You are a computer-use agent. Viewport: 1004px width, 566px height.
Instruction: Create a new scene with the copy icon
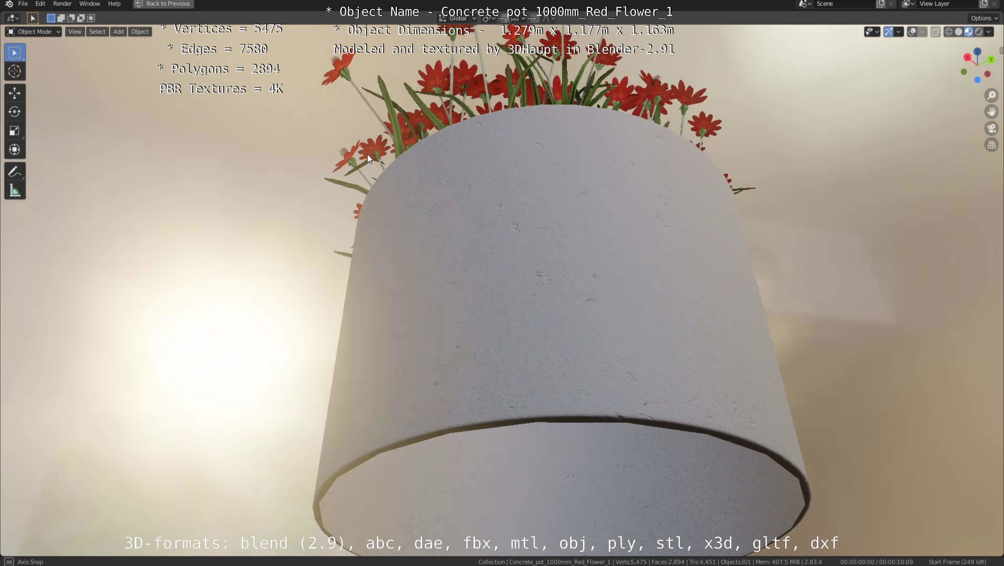pyautogui.click(x=881, y=4)
